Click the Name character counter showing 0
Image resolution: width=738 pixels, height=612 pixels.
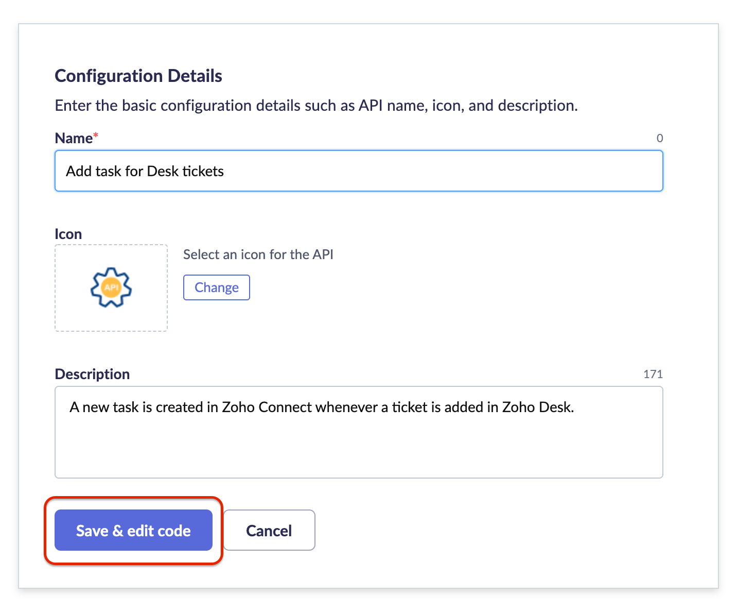[659, 138]
